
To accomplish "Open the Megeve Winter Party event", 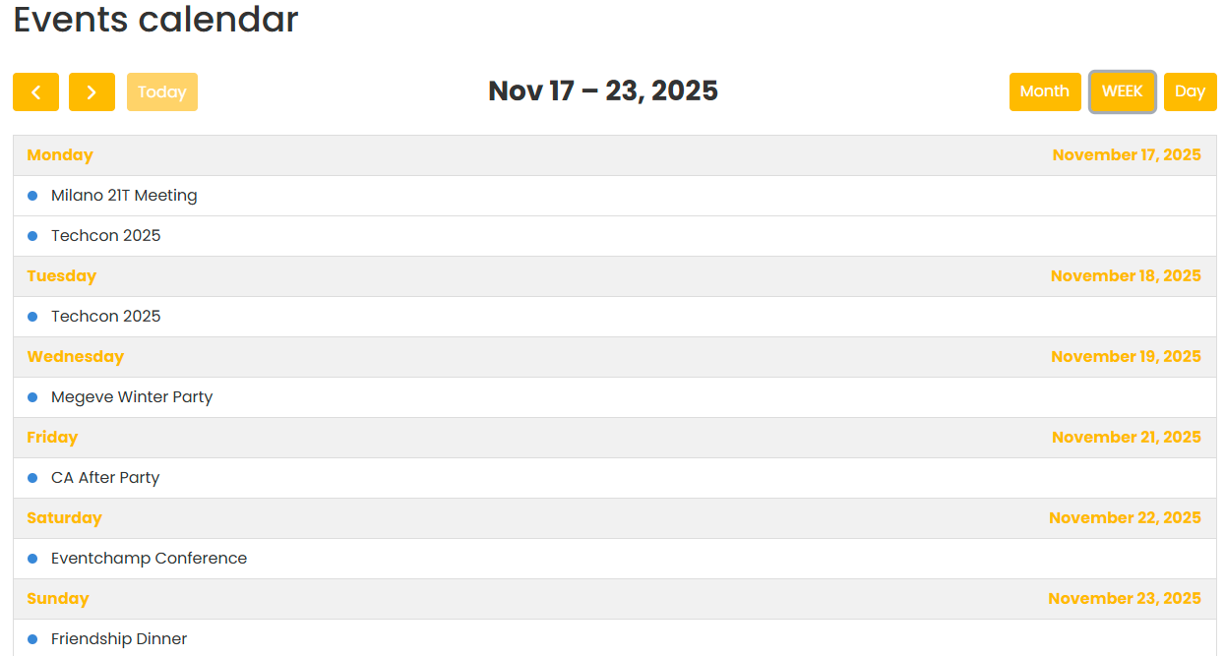I will pyautogui.click(x=132, y=397).
